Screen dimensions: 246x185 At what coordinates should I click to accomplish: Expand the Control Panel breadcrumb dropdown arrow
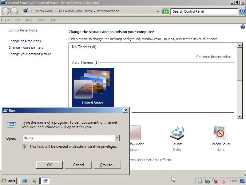[56, 11]
